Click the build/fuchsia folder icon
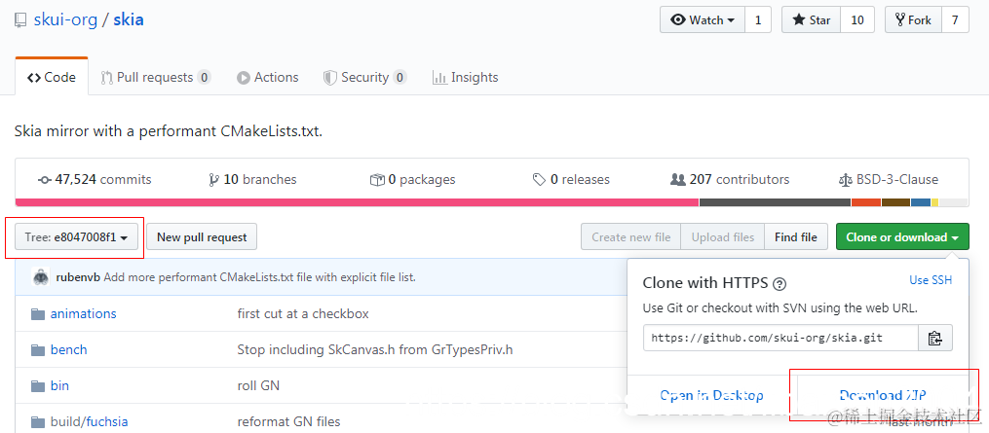Image resolution: width=989 pixels, height=433 pixels. click(38, 421)
